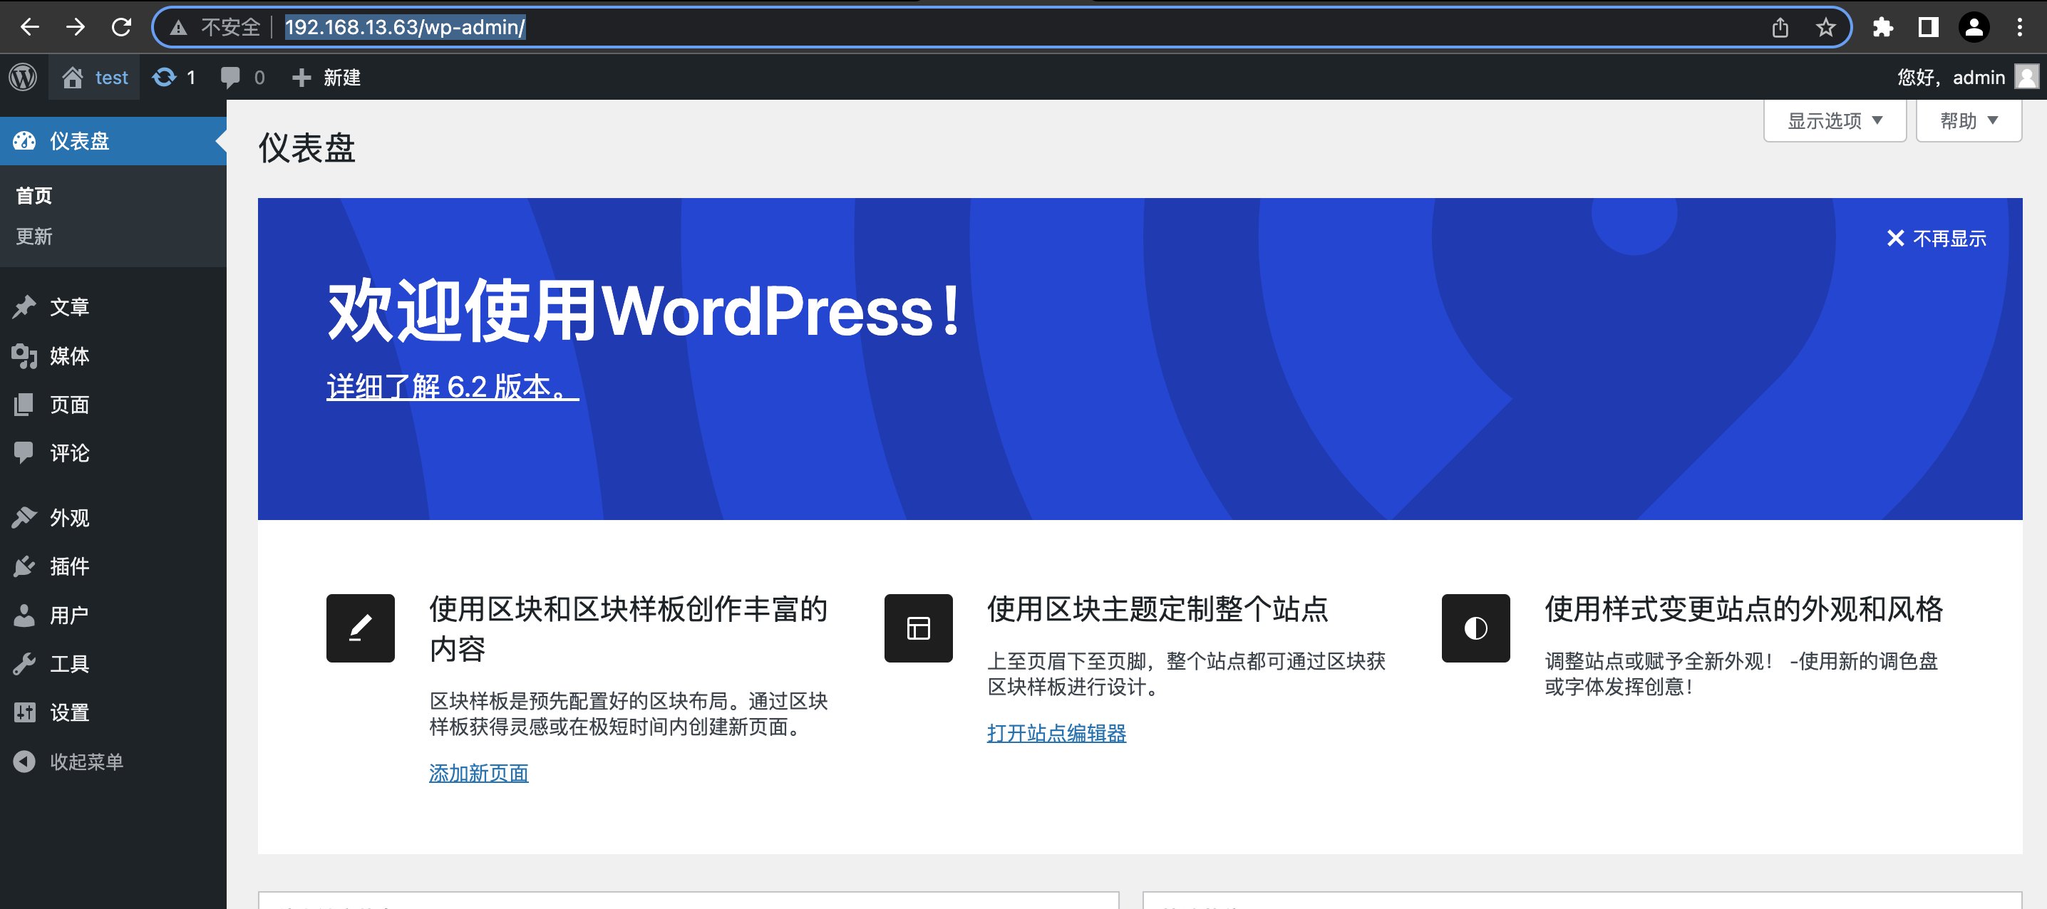Viewport: 2047px width, 909px height.
Task: Click the browser reload icon
Action: click(120, 27)
